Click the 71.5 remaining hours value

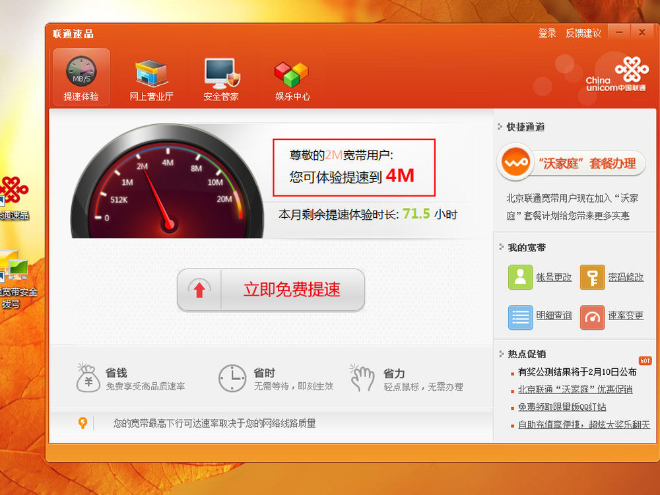pos(416,214)
